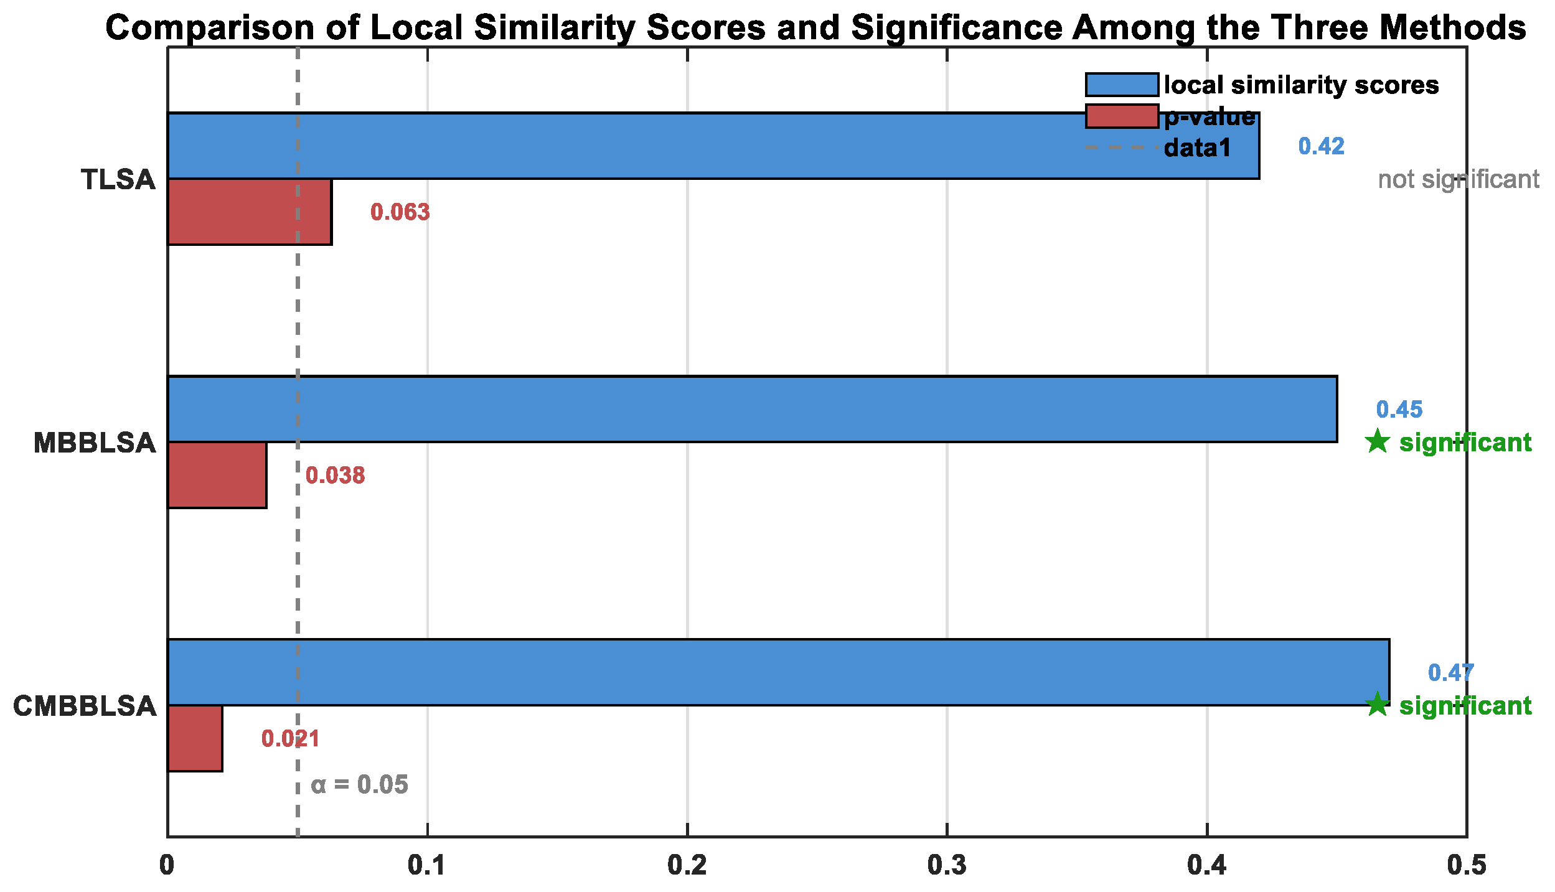
Task: Click the 0.038 red value label
Action: coord(335,476)
